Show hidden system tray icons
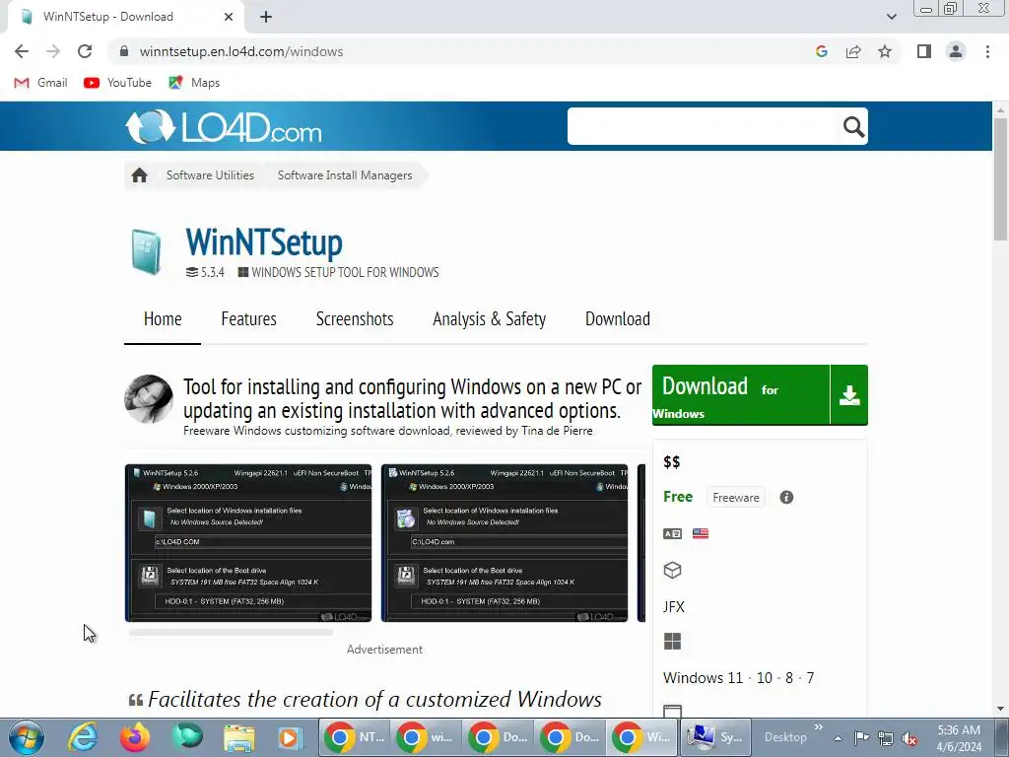The height and width of the screenshot is (757, 1009). (838, 738)
